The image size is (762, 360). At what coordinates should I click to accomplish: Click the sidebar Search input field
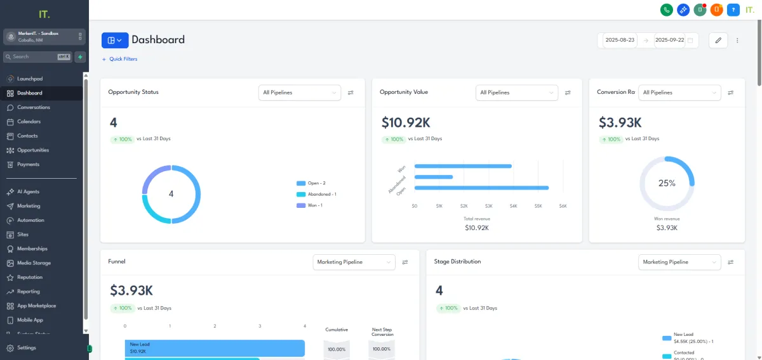click(x=37, y=56)
